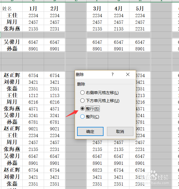Click 张海燕 cell above first blank row

coord(12,29)
